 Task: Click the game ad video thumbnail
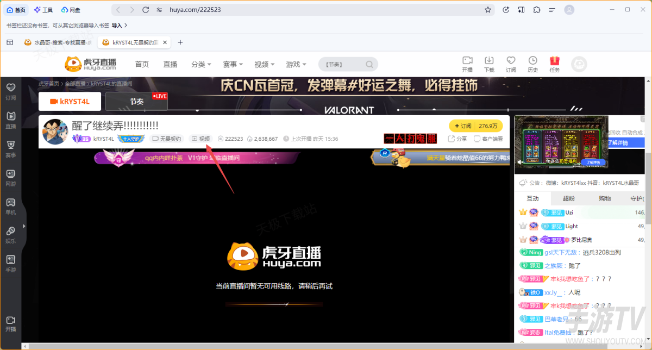coord(561,142)
